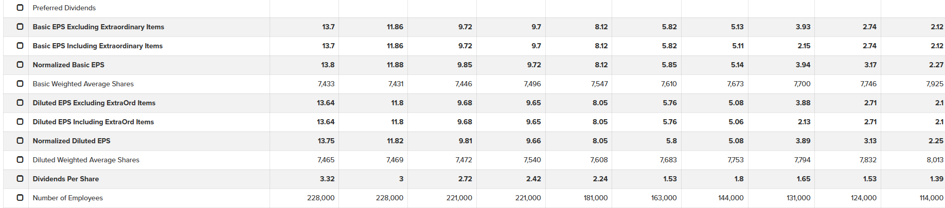Check Basic EPS Excluding Extraordinary Items box
The image size is (945, 208).
pos(20,27)
